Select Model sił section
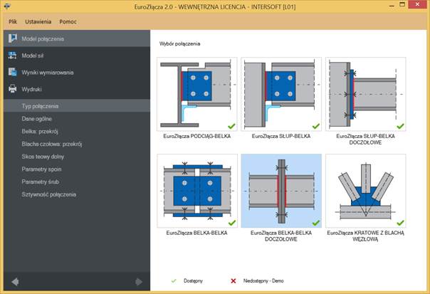430x294 pixels. (x=77, y=56)
